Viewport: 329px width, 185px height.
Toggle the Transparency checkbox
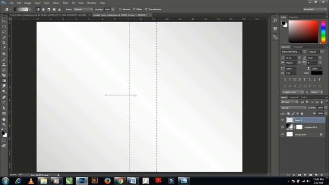point(146,9)
